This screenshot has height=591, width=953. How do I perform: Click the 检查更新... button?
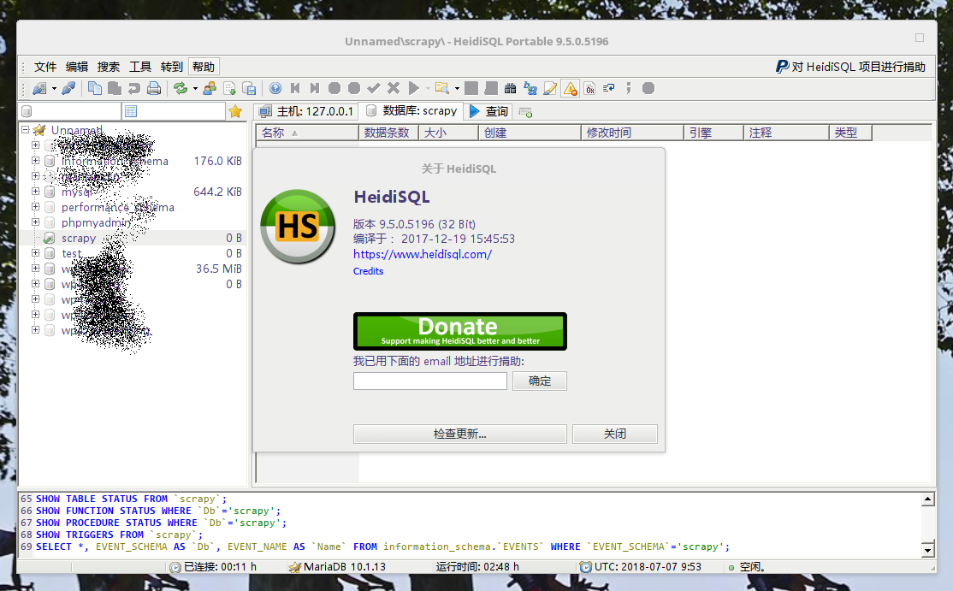[460, 434]
